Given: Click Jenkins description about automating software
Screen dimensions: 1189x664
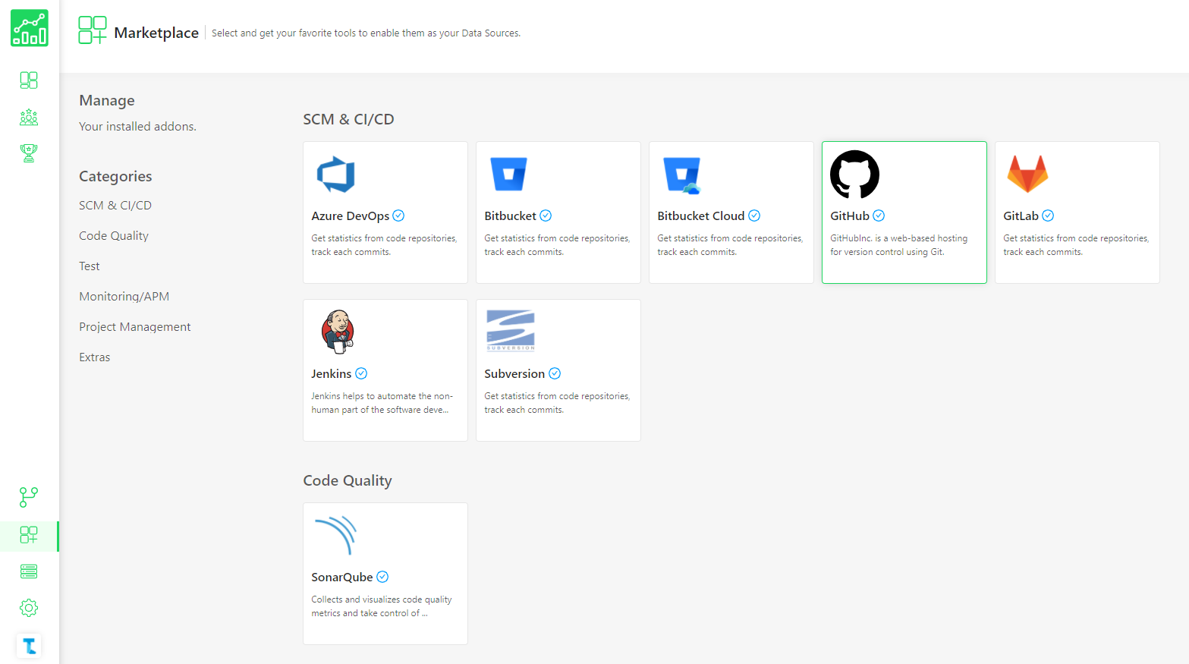Looking at the screenshot, I should [382, 403].
